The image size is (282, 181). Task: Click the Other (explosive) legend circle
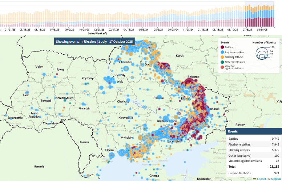222,62
